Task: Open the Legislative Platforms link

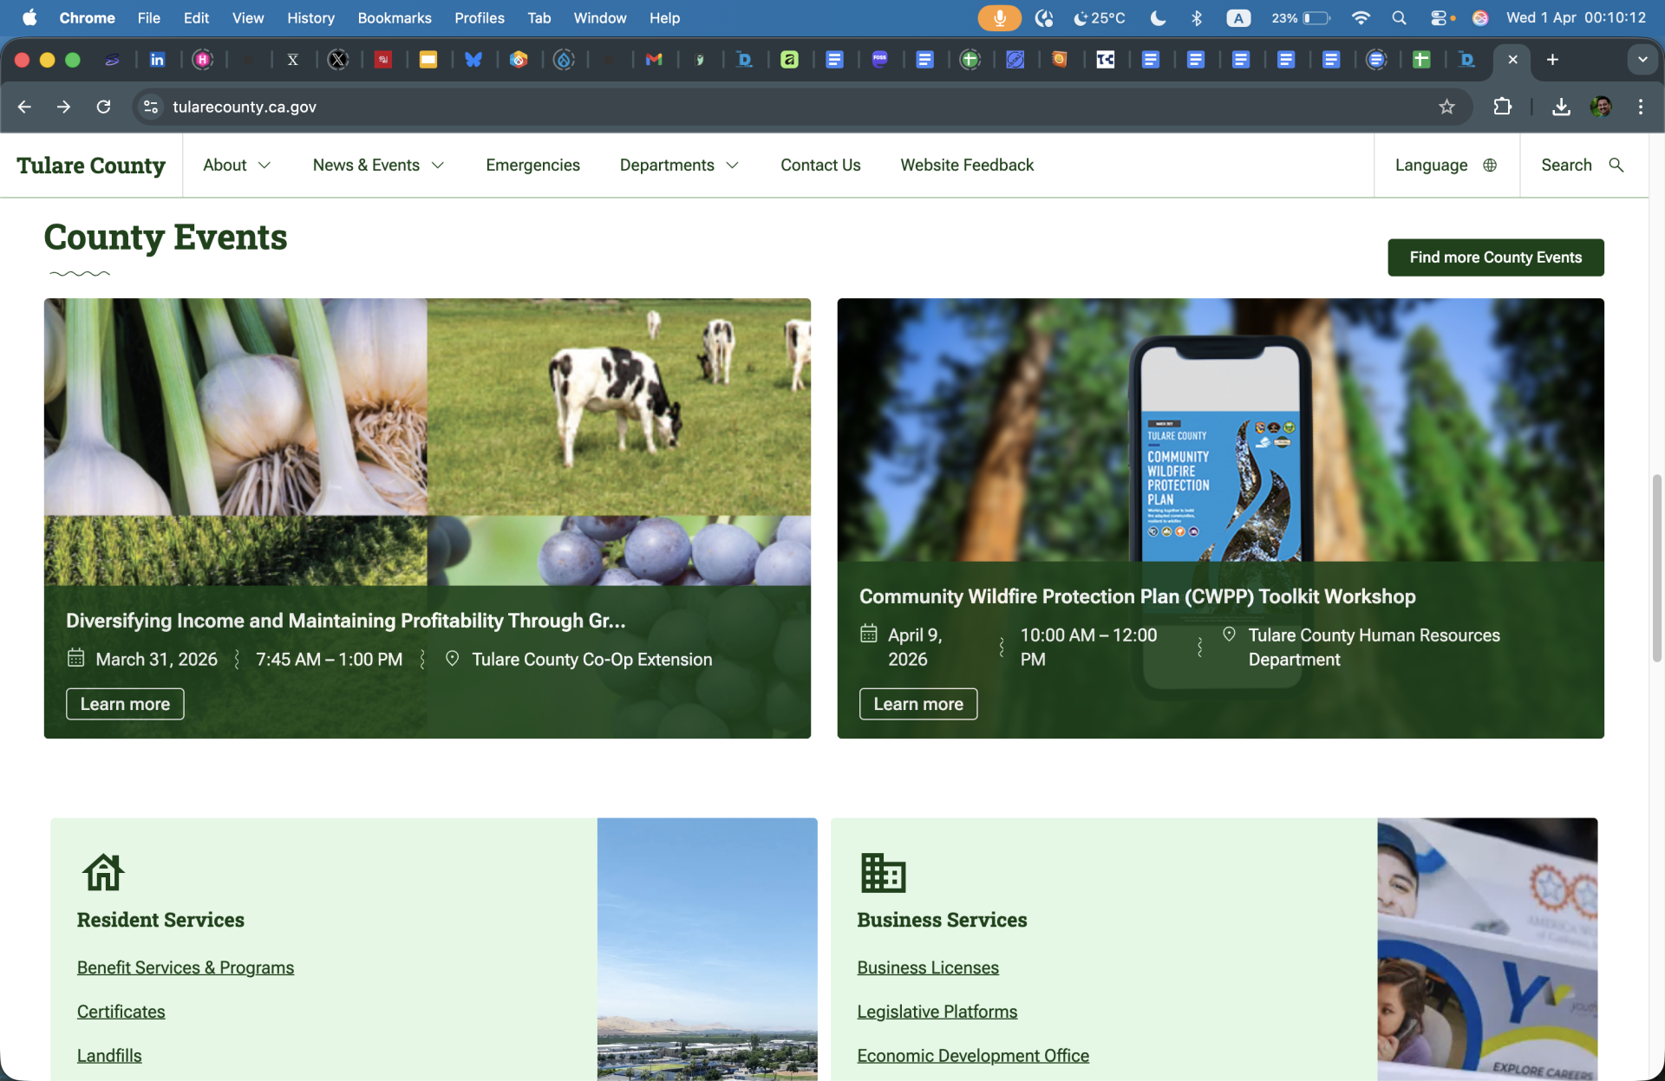Action: click(937, 1012)
